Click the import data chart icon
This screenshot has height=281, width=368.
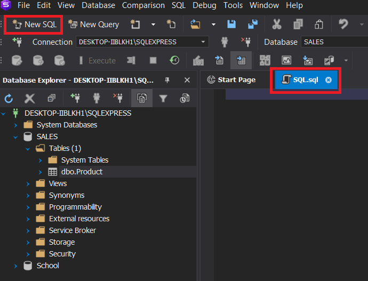308,60
